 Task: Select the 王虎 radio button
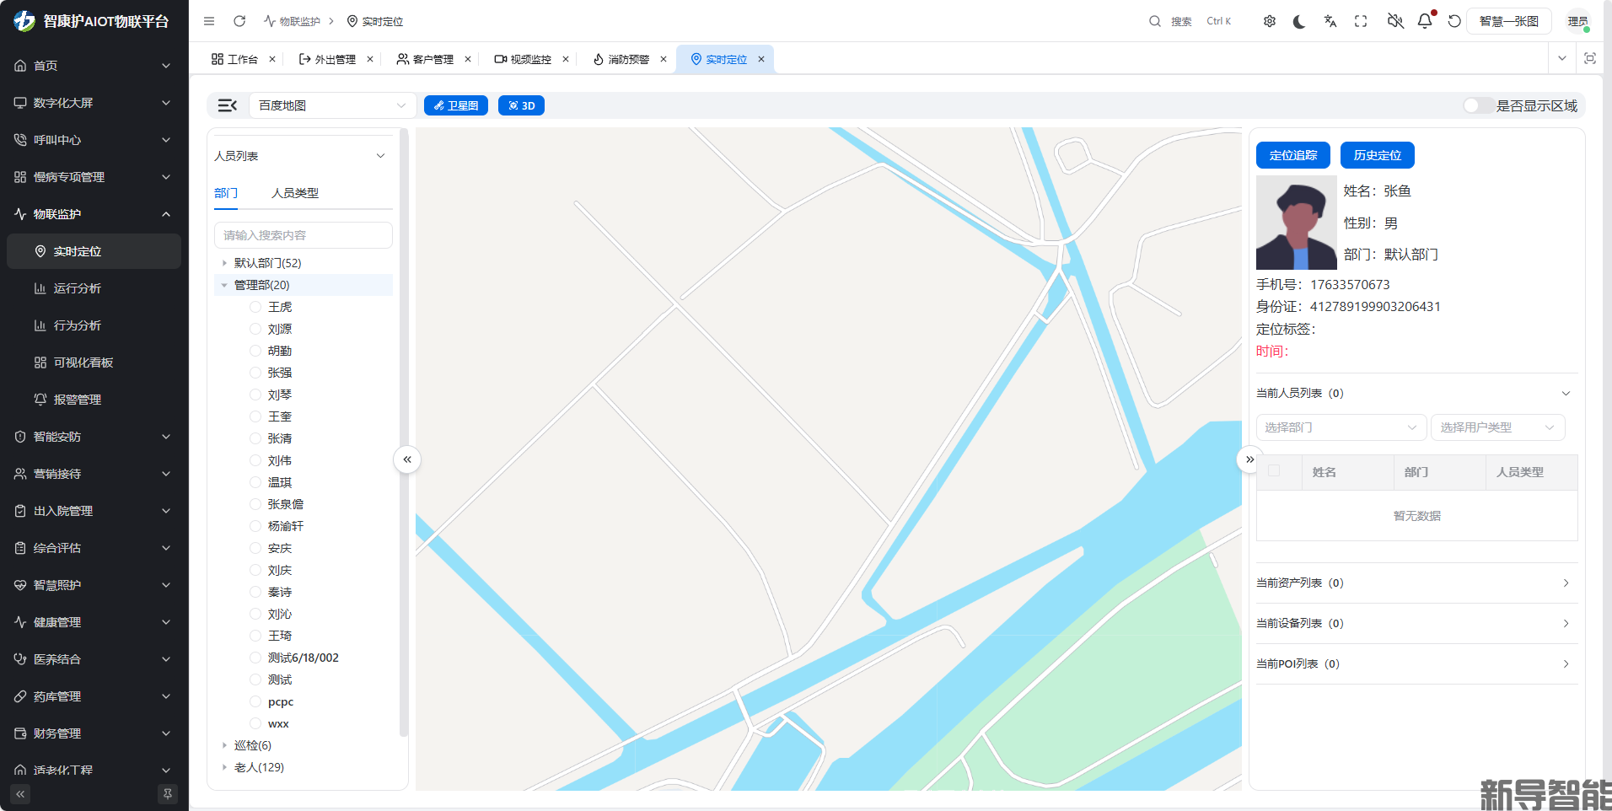(x=255, y=307)
